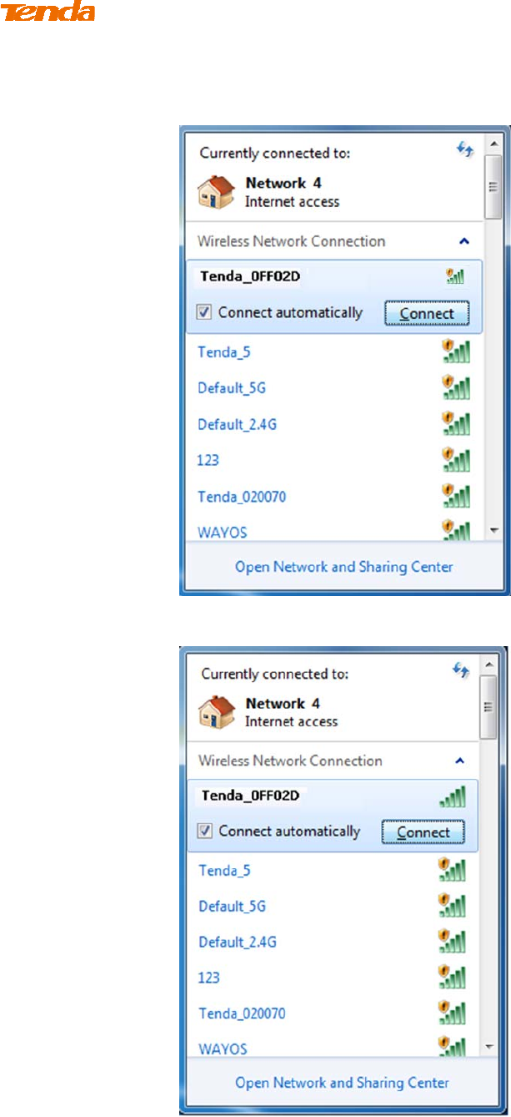Image resolution: width=511 pixels, height=1117 pixels.
Task: Collapse Wireless Network Connection section, upper panel
Action: (465, 241)
